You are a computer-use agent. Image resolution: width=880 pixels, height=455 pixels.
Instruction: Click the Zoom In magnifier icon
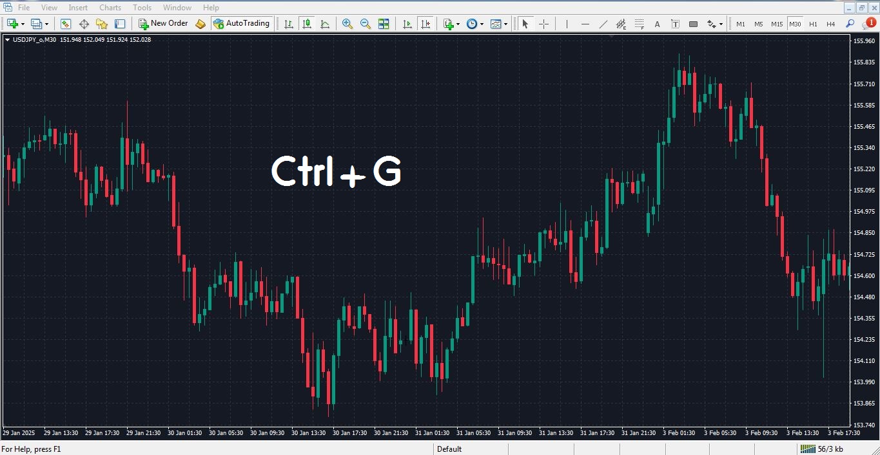tap(347, 24)
